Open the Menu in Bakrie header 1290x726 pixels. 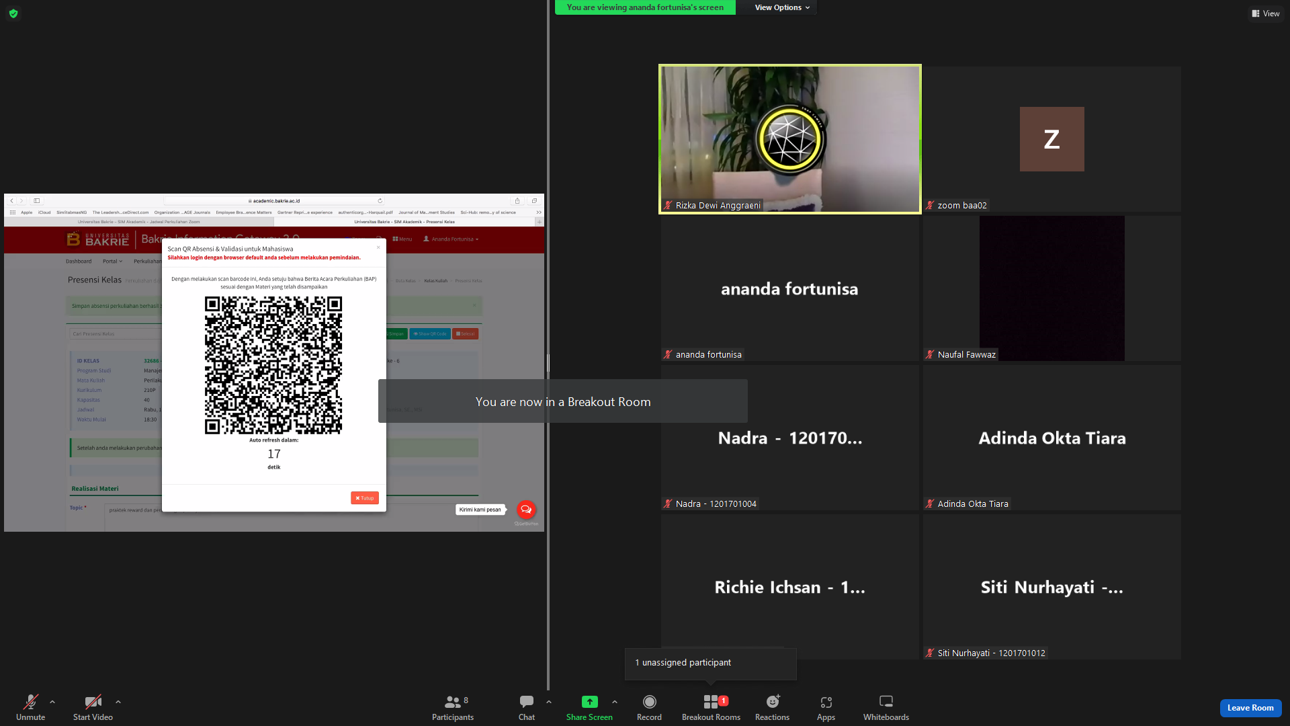[402, 239]
